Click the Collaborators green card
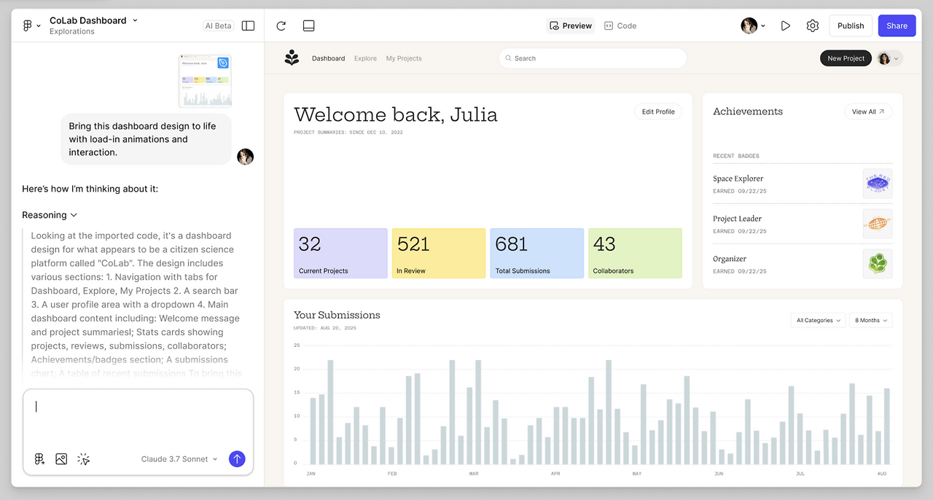This screenshot has width=933, height=500. [x=635, y=253]
